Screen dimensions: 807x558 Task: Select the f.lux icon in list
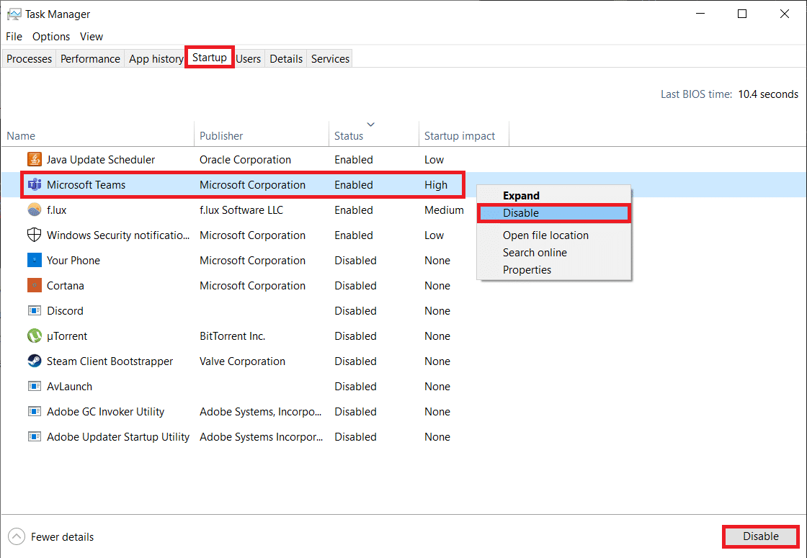(x=35, y=210)
